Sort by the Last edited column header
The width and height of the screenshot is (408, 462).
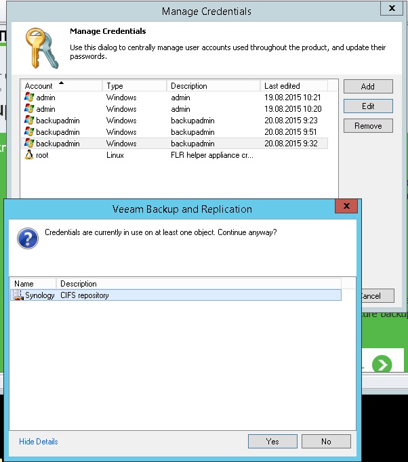pyautogui.click(x=294, y=86)
